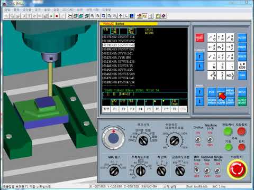
Task: Click the spindle speed override knob
Action: click(x=140, y=170)
